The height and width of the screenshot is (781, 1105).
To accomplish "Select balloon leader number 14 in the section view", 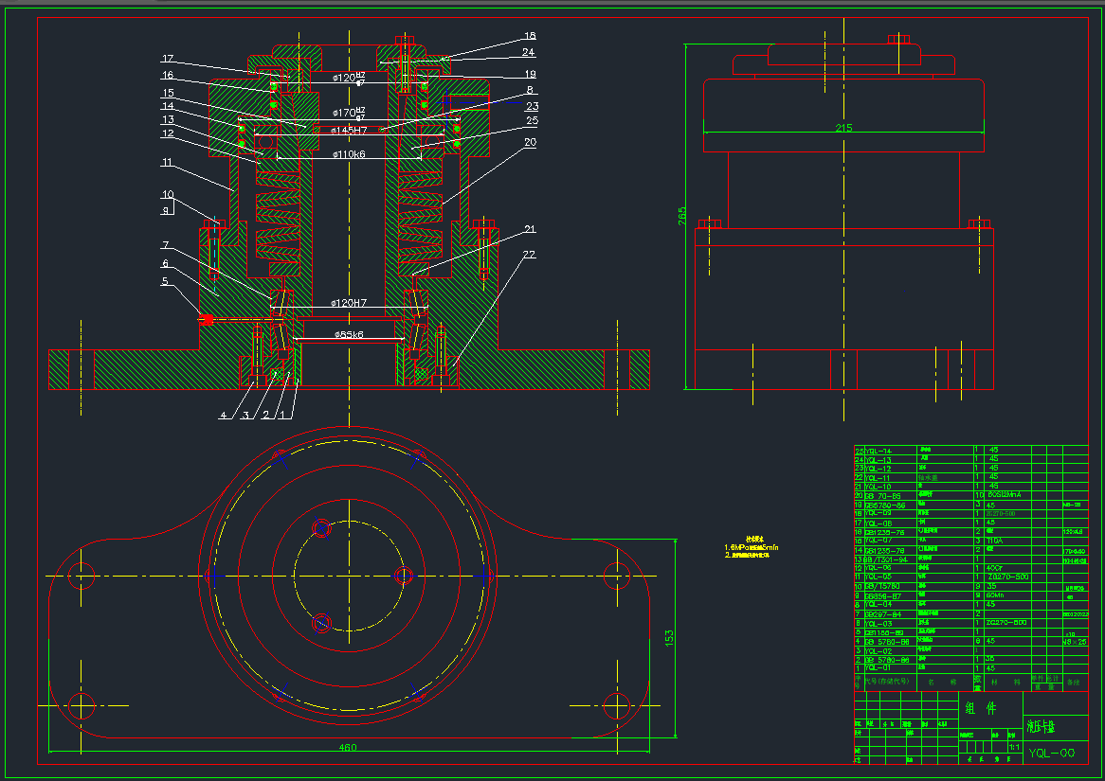I will [x=167, y=106].
